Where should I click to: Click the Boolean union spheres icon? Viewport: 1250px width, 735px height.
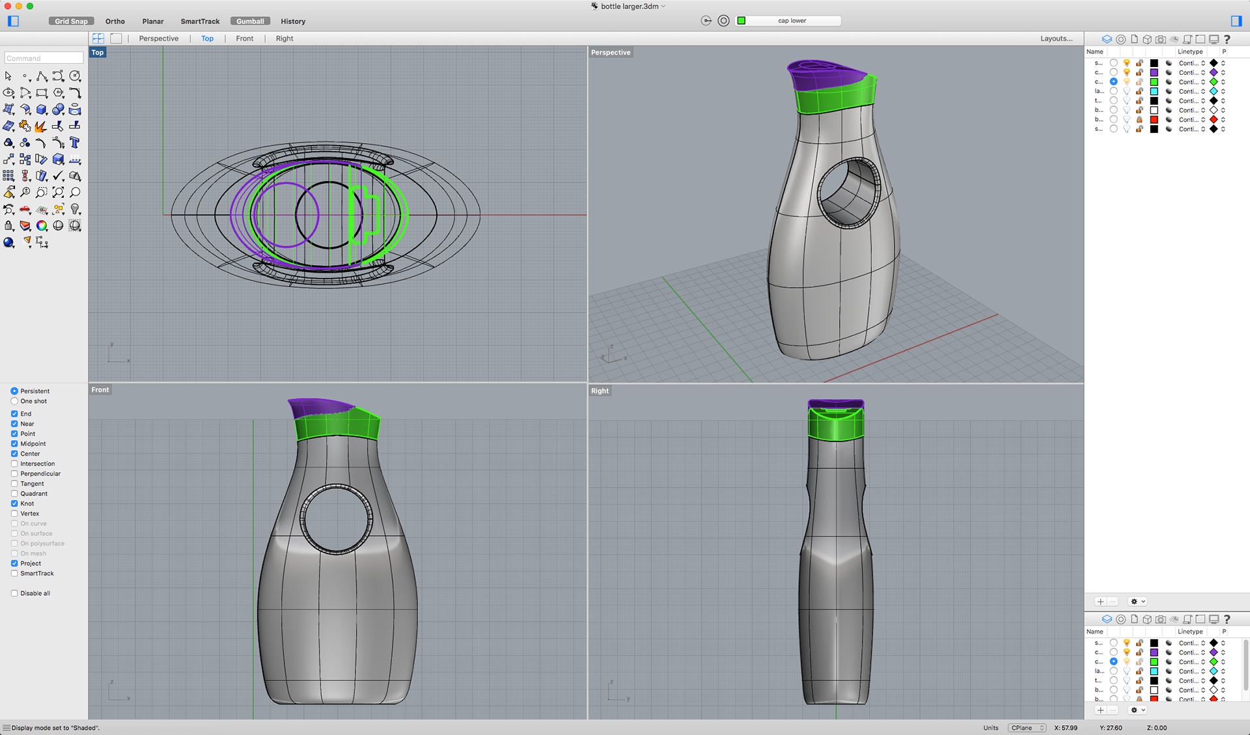pos(58,109)
